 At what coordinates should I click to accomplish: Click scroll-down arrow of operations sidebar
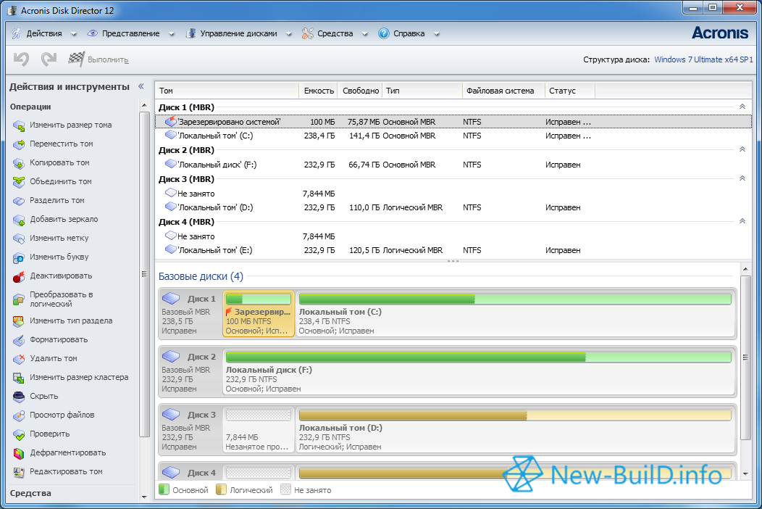pyautogui.click(x=144, y=497)
